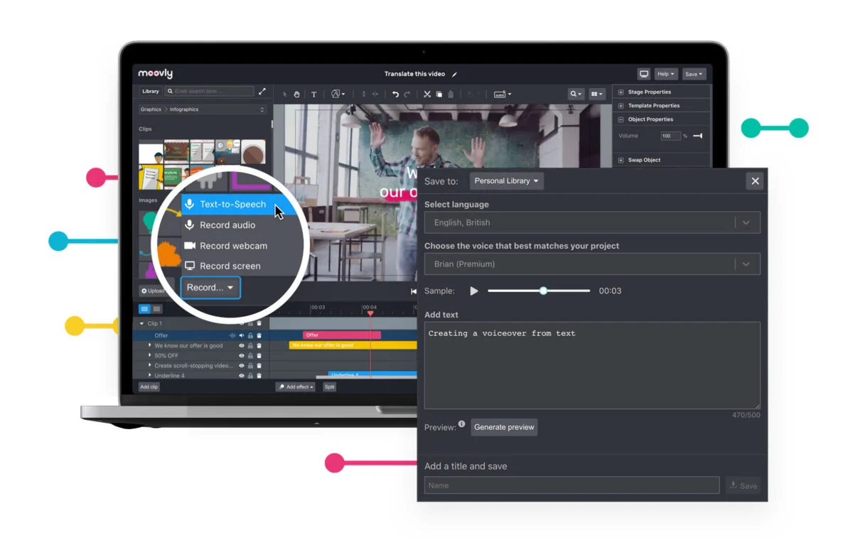This screenshot has width=853, height=540.
Task: Lock the Underline 4 layer
Action: click(x=250, y=376)
